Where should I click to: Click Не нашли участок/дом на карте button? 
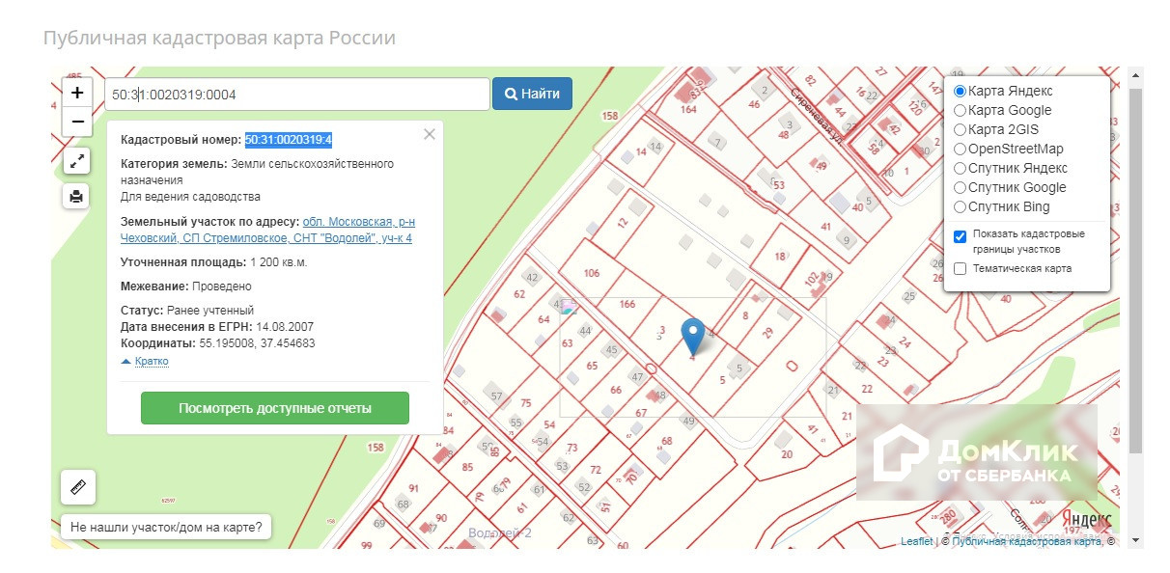coord(166,528)
